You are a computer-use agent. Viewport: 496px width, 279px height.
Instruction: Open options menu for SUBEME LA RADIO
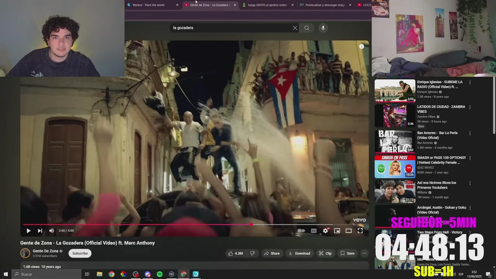click(x=470, y=83)
